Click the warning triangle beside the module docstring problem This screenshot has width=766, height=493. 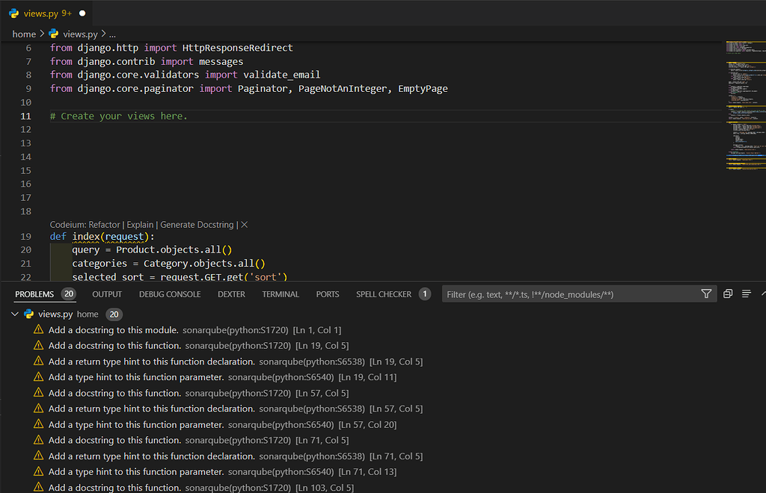[x=38, y=329]
